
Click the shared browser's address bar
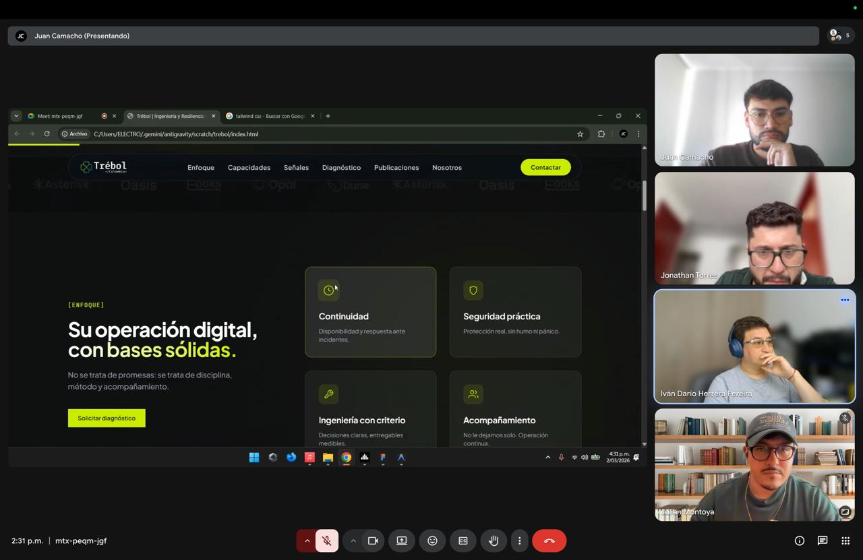pos(322,134)
